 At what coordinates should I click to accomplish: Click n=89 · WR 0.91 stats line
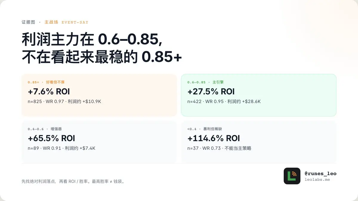(61, 148)
